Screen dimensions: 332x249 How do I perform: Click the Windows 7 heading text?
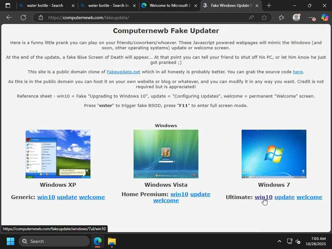(274, 185)
